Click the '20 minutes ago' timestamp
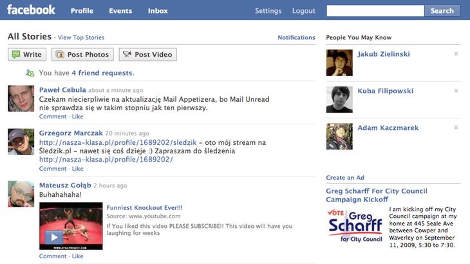Image resolution: width=470 pixels, height=264 pixels. (127, 133)
